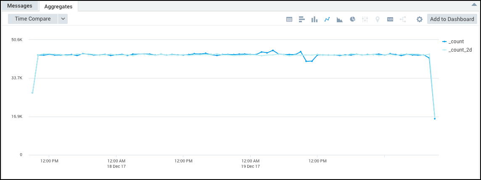Viewport: 481px width, 180px height.
Task: Select the column chart icon
Action: [x=314, y=19]
